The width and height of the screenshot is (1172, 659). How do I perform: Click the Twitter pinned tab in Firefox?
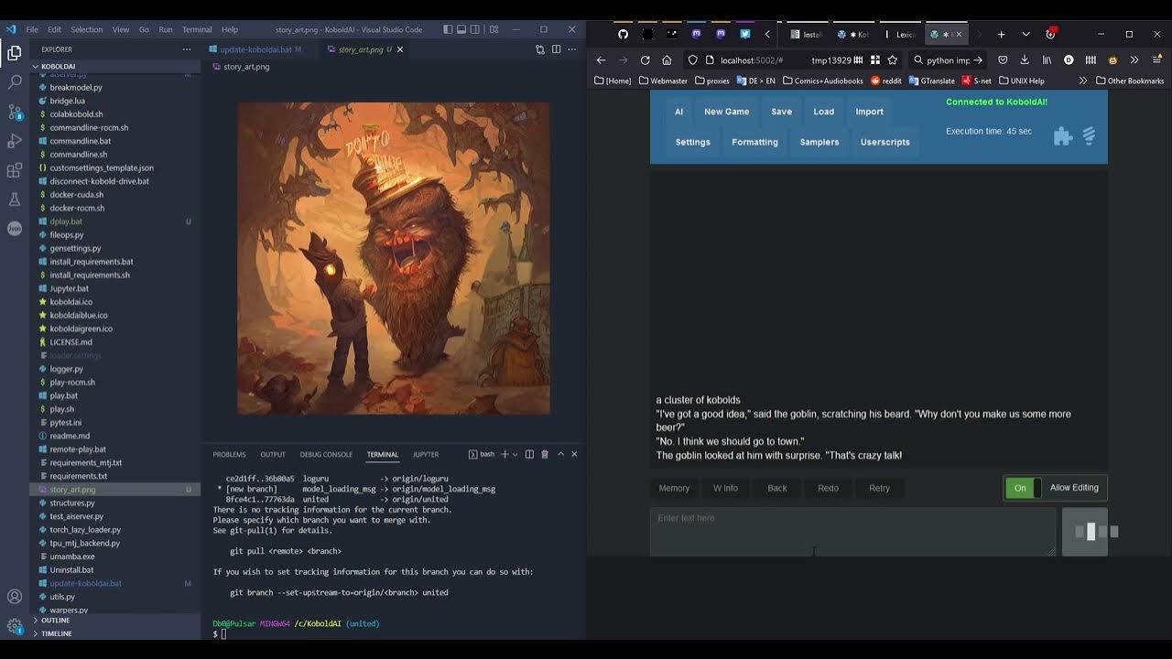coord(745,34)
